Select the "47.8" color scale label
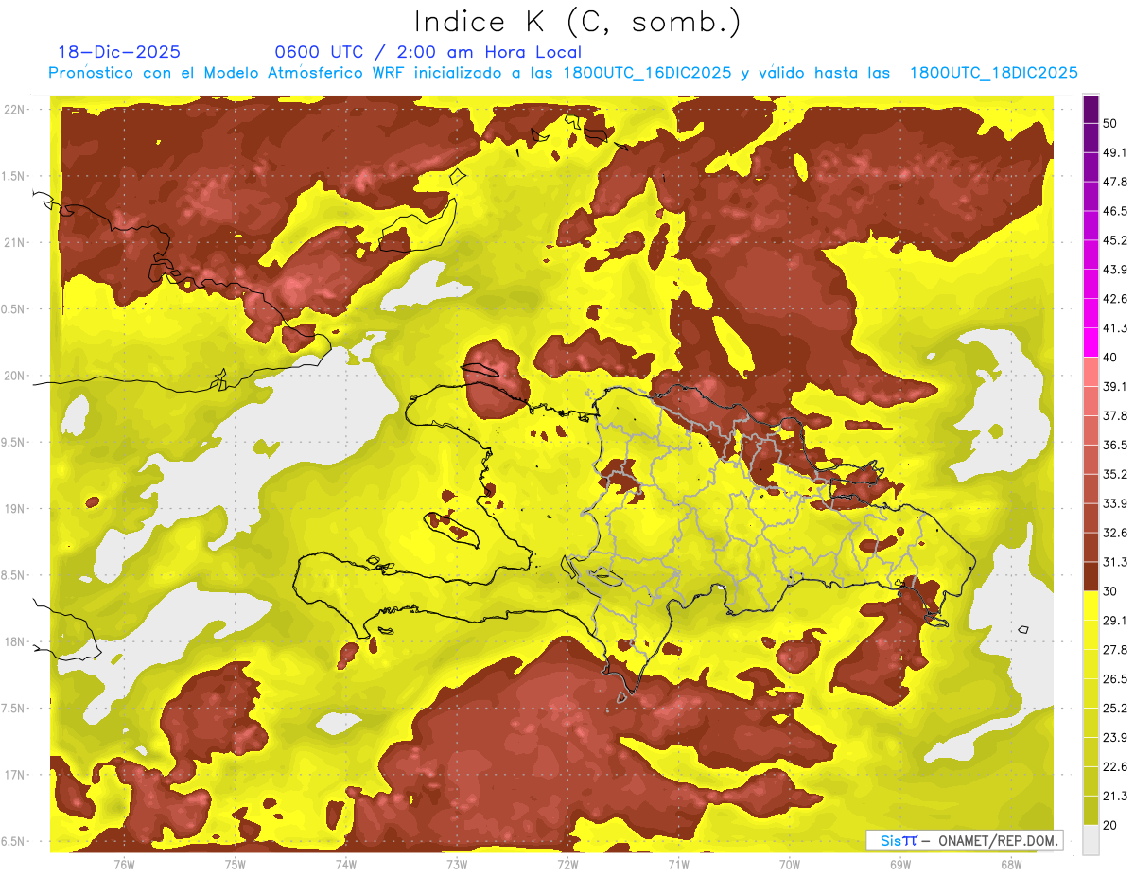Viewport: 1135px width, 877px height. point(1114,182)
